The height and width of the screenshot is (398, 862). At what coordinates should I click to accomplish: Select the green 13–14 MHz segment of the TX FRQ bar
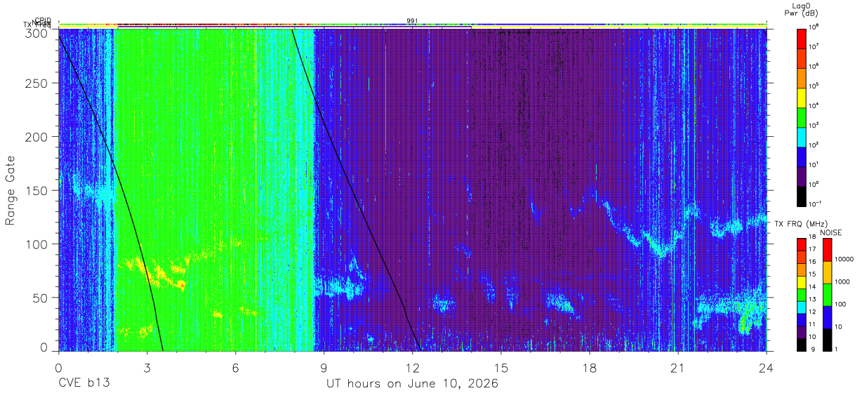point(800,294)
